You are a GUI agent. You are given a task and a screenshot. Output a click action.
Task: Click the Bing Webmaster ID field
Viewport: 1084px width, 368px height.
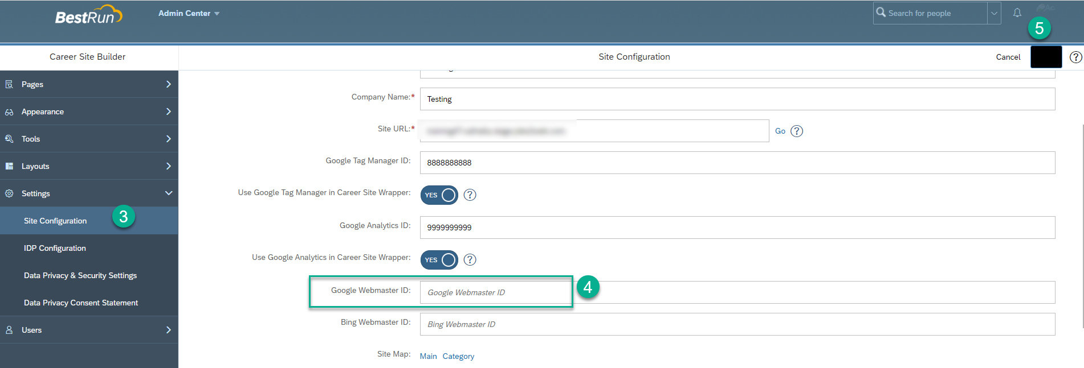pos(737,324)
